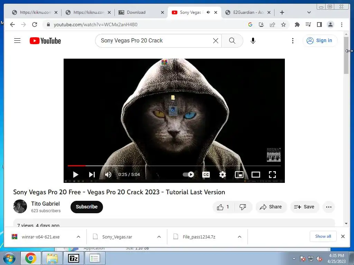Start voice search with the microphone icon
The image size is (354, 265).
tap(253, 41)
